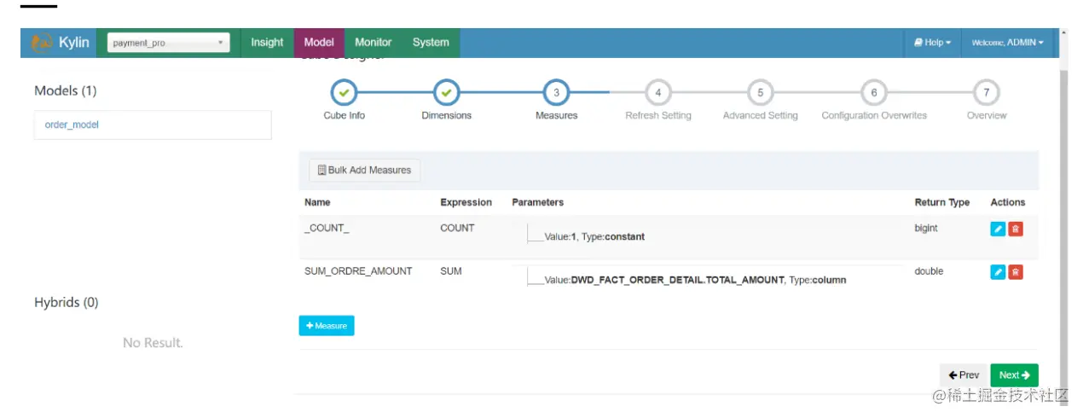Open the Welcome ADMIN user menu
This screenshot has height=418, width=1083.
(x=1007, y=43)
